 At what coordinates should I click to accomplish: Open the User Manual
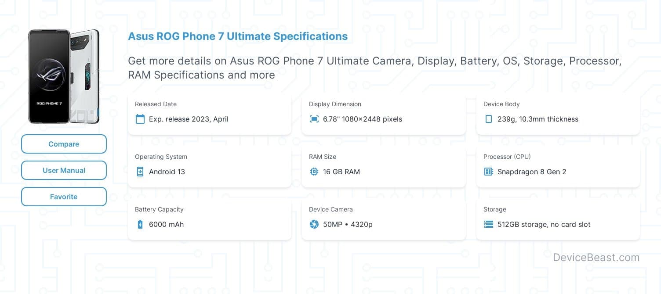coord(64,170)
